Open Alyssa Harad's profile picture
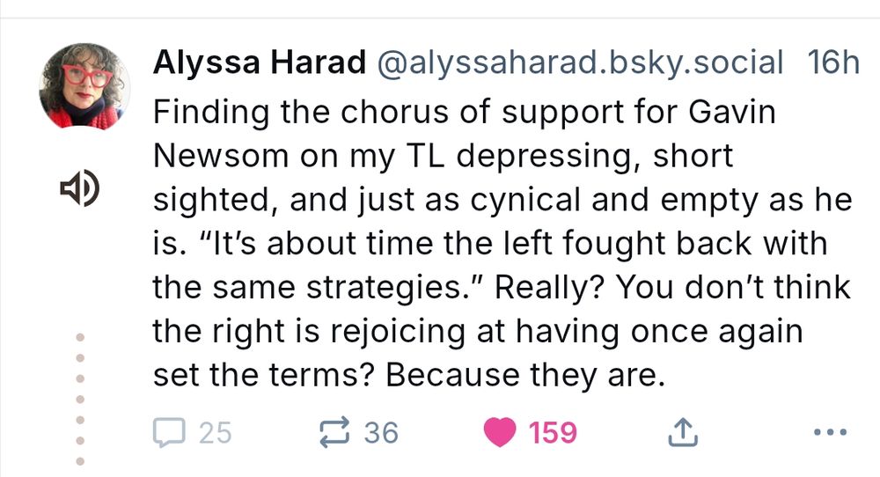Image resolution: width=880 pixels, height=477 pixels. pyautogui.click(x=75, y=85)
